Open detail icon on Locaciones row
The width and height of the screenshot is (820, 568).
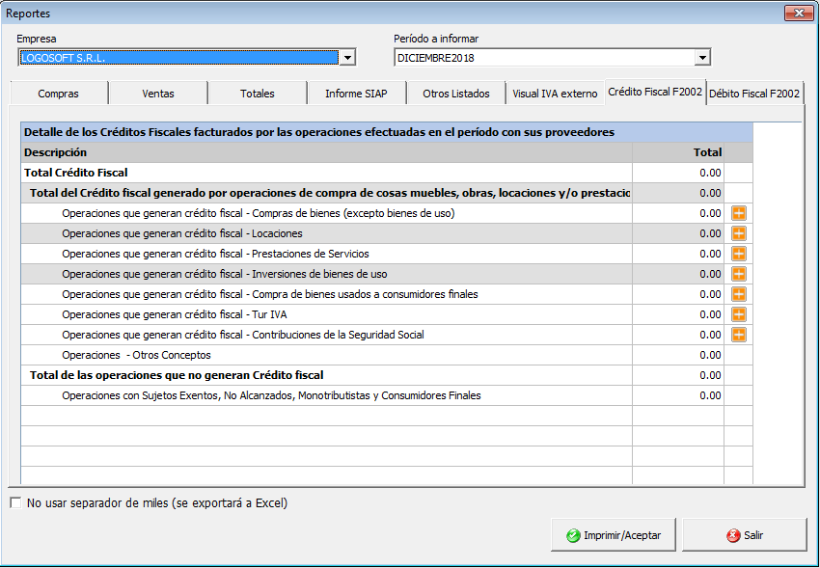739,233
